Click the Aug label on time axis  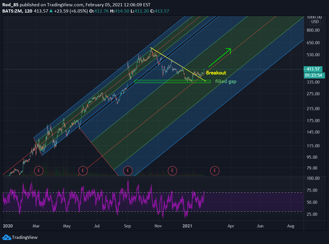[291, 226]
